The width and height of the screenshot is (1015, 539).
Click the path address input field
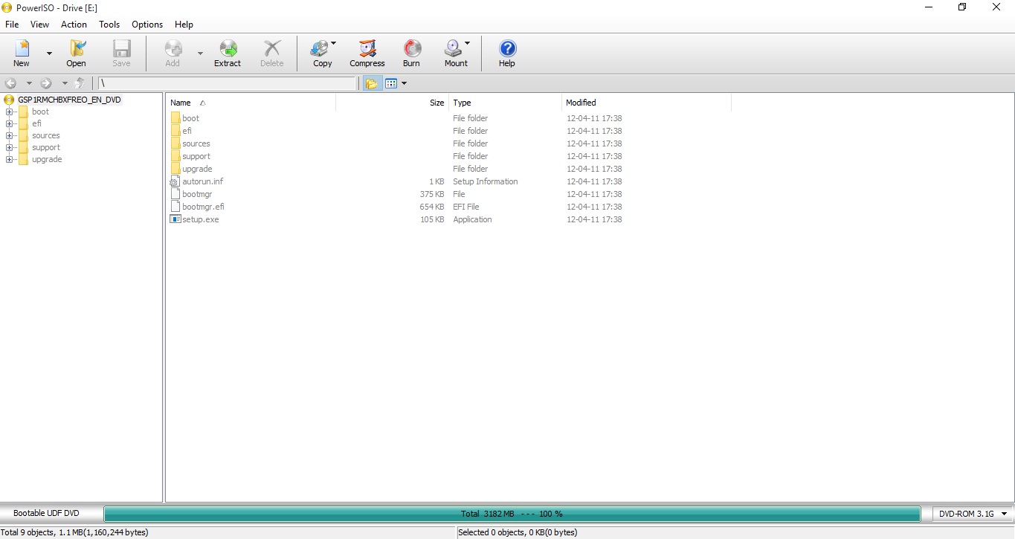(x=228, y=83)
